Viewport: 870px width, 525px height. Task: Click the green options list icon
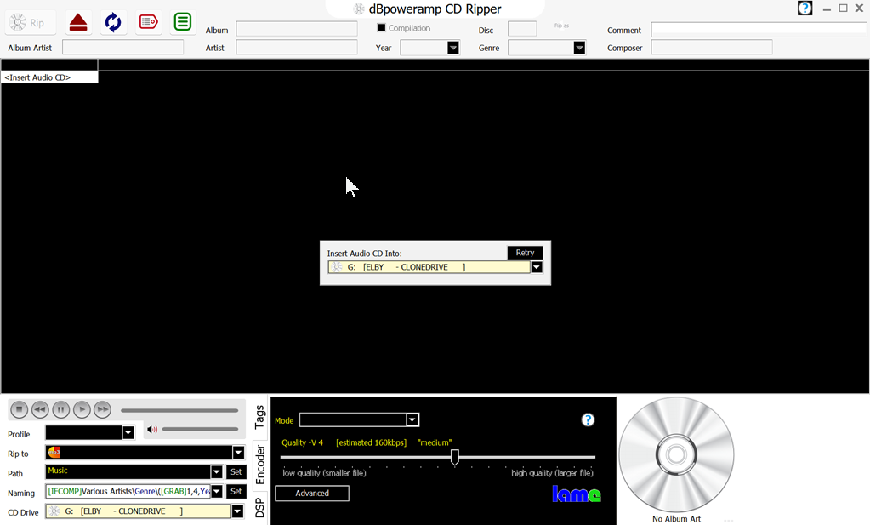click(x=182, y=23)
